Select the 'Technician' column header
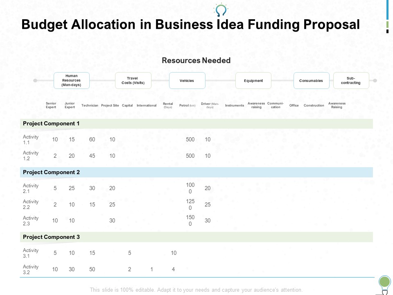The height and width of the screenshot is (295, 393). tap(90, 105)
